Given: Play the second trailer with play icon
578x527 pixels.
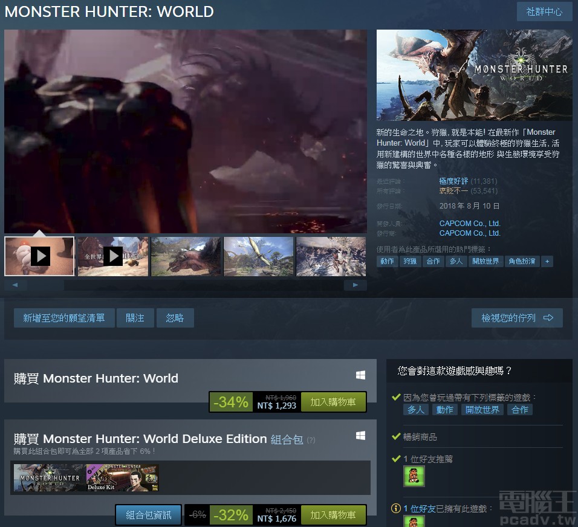Looking at the screenshot, I should 112,256.
